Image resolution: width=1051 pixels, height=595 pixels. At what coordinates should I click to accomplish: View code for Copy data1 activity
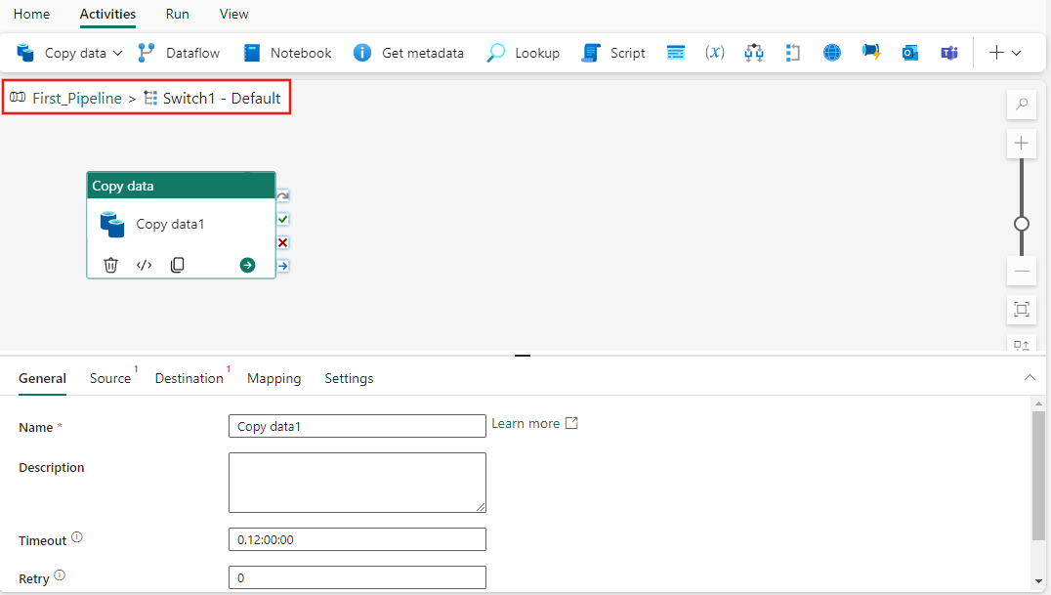point(144,264)
